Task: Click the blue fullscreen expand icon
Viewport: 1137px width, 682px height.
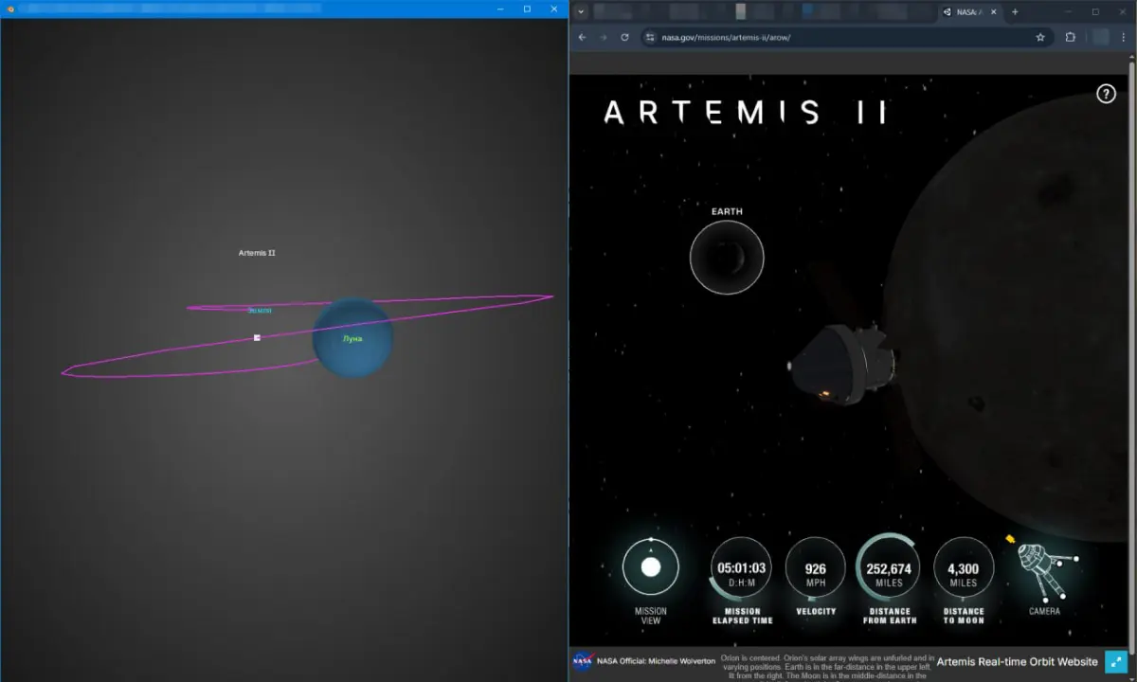Action: [x=1114, y=661]
